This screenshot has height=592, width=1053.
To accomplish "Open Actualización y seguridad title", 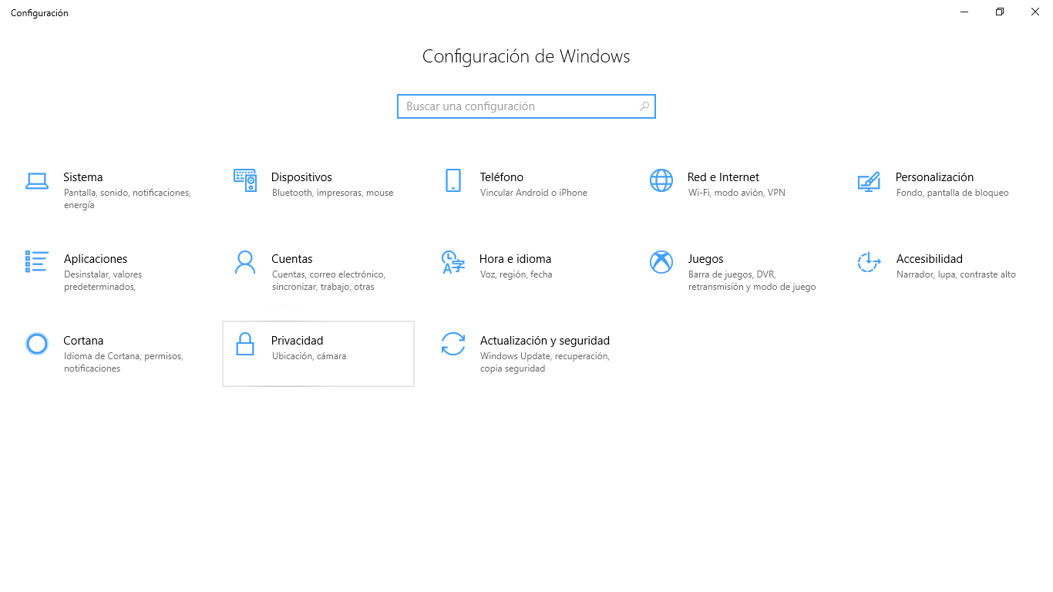I will pyautogui.click(x=545, y=341).
